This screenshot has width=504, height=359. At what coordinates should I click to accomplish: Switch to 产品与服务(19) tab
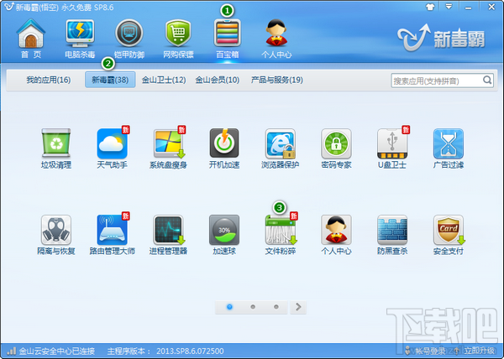tap(276, 80)
